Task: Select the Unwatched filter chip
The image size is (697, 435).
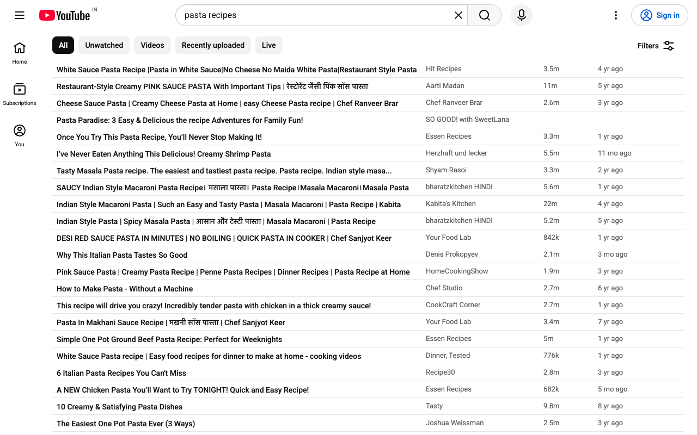Action: [104, 45]
